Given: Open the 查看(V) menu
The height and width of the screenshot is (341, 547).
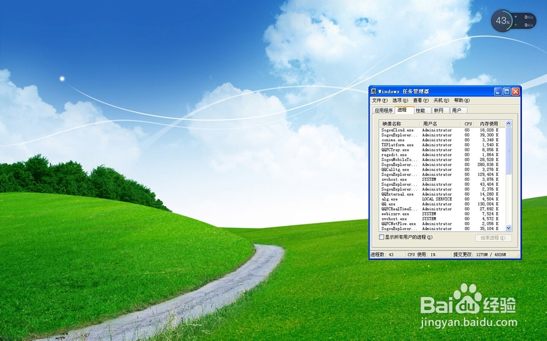Looking at the screenshot, I should coord(421,100).
